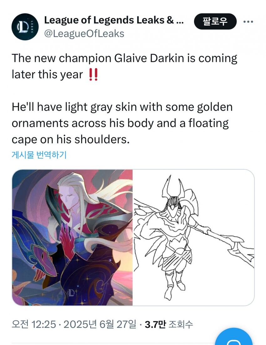
Task: Click the watermark logo on the artwork
Action: (72, 292)
